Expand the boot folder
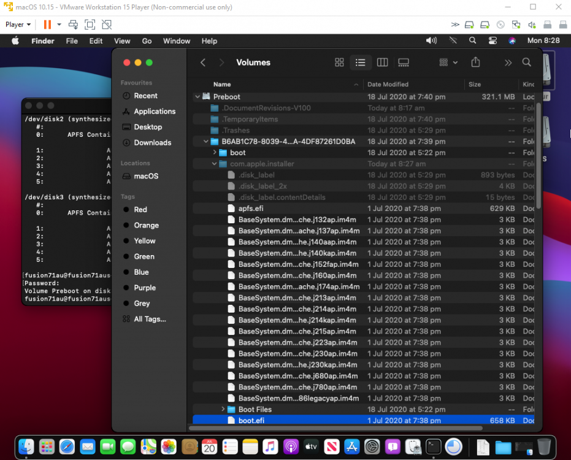 215,152
